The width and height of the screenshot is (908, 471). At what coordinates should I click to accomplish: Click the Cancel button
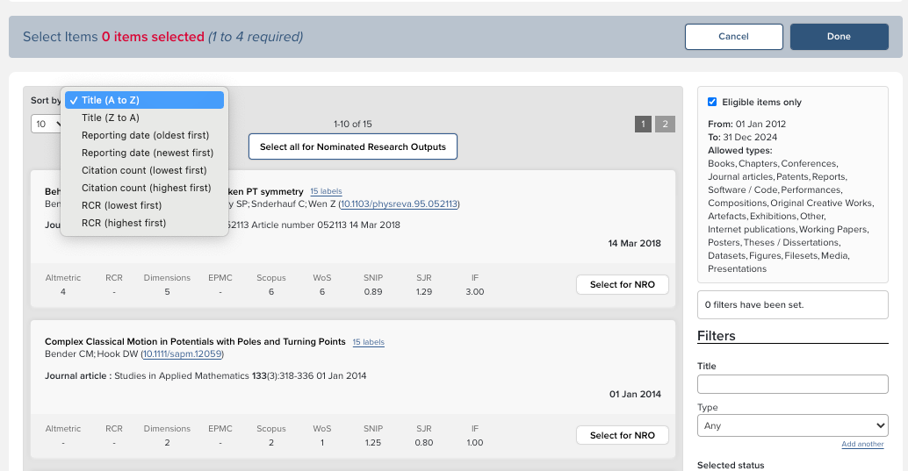(733, 37)
